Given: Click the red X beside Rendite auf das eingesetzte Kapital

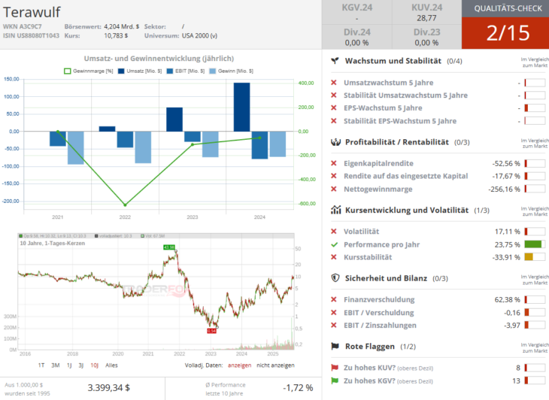Looking at the screenshot, I should pyautogui.click(x=334, y=176).
